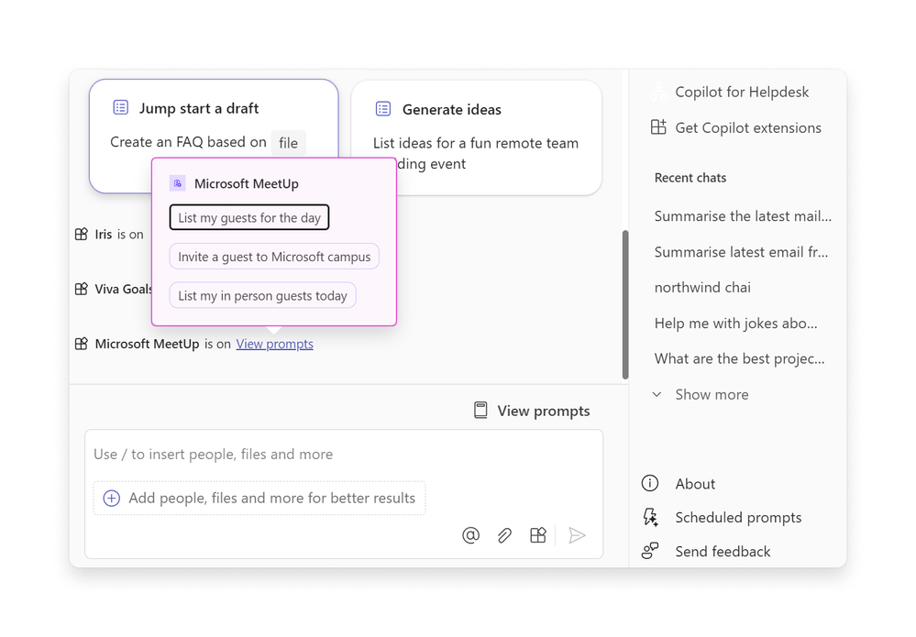This screenshot has width=916, height=637.
Task: Click the plus circle add content icon
Action: point(112,498)
